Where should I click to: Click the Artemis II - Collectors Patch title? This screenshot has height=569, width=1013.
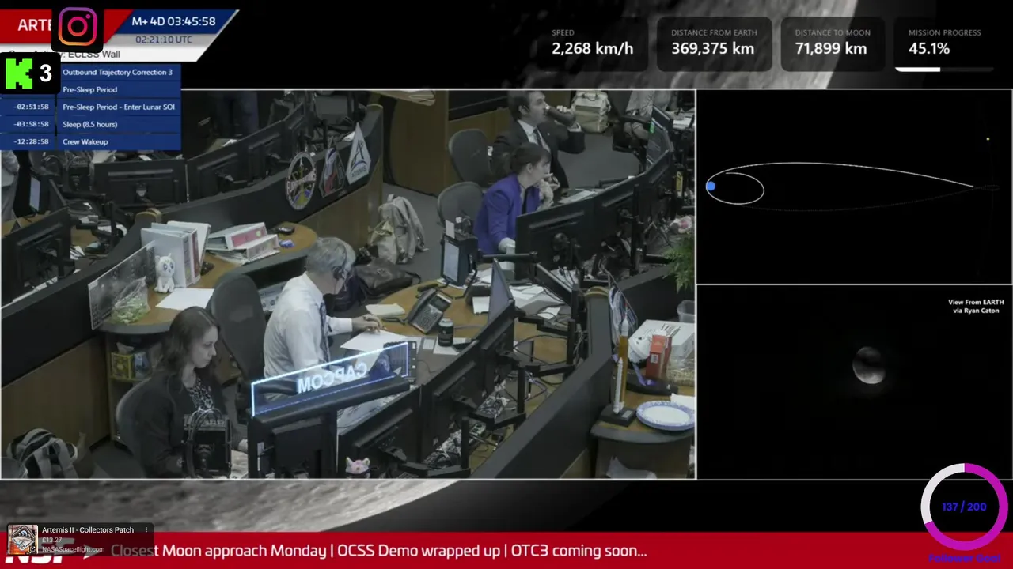(x=88, y=529)
